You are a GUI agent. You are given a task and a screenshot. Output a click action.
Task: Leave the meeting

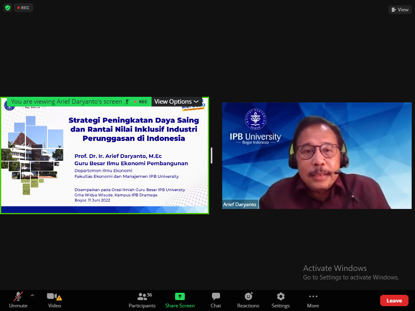pos(394,300)
